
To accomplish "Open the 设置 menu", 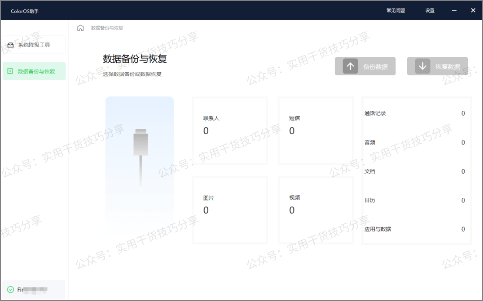I will click(x=430, y=10).
